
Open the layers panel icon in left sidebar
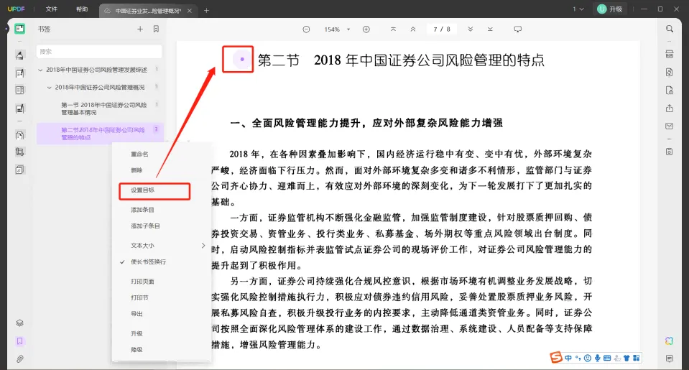point(20,323)
